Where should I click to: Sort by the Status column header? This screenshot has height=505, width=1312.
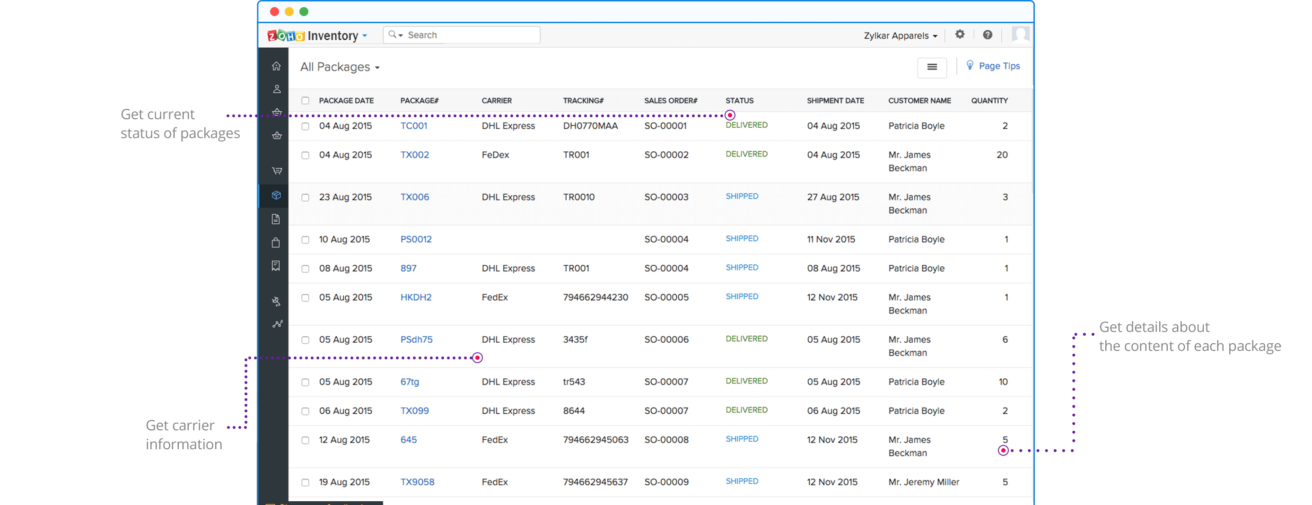click(x=739, y=101)
